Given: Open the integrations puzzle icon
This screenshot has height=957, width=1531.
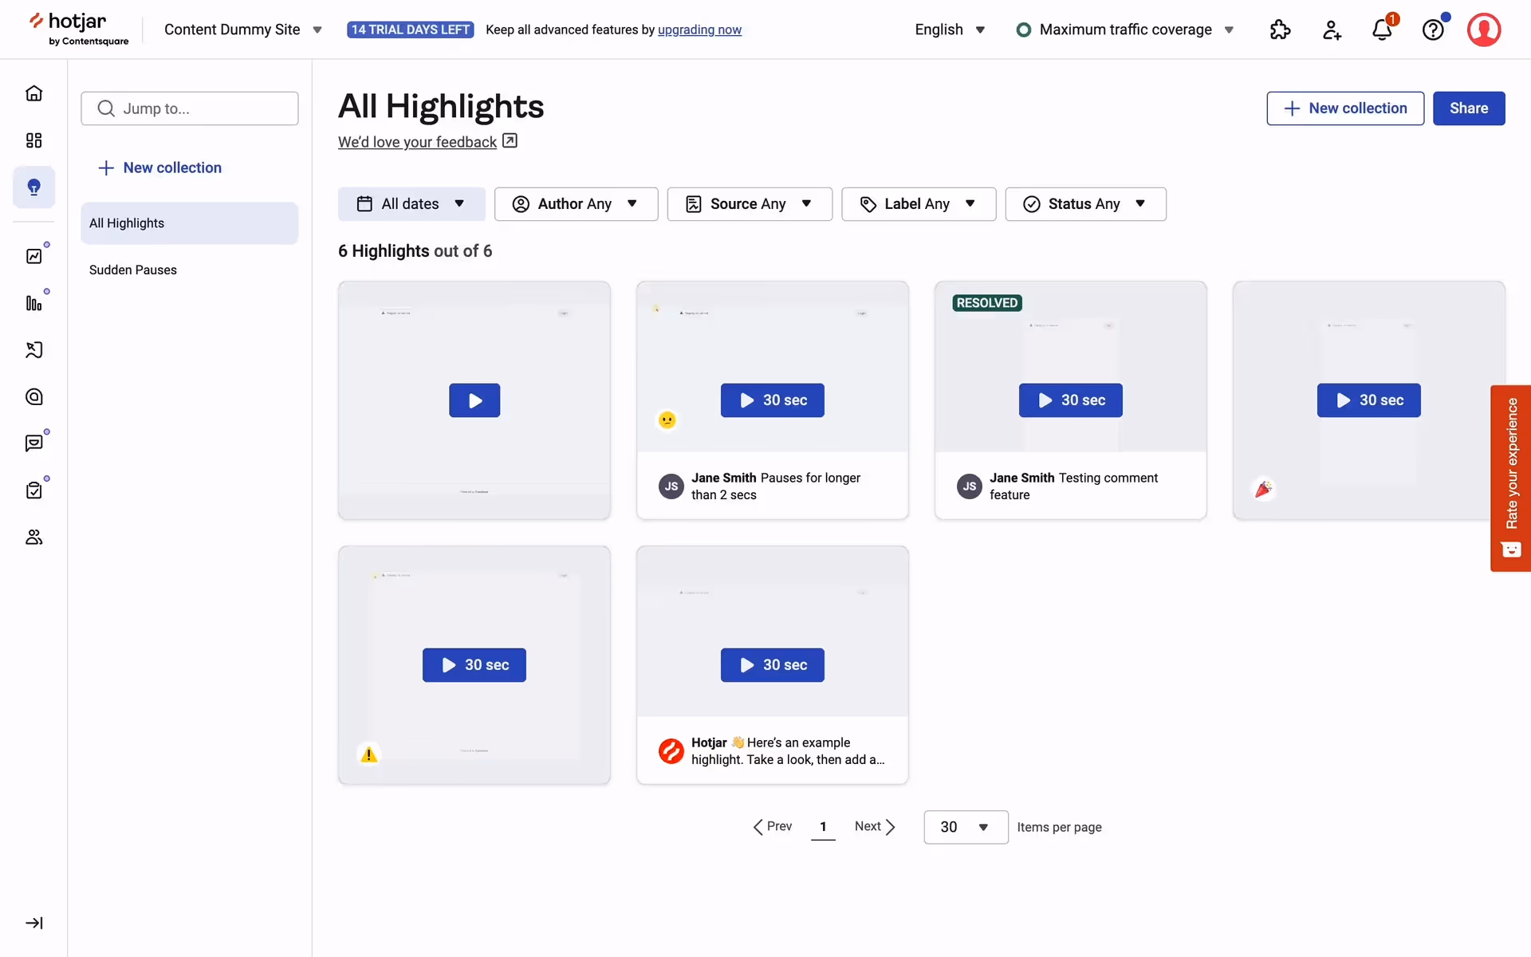Looking at the screenshot, I should point(1280,30).
